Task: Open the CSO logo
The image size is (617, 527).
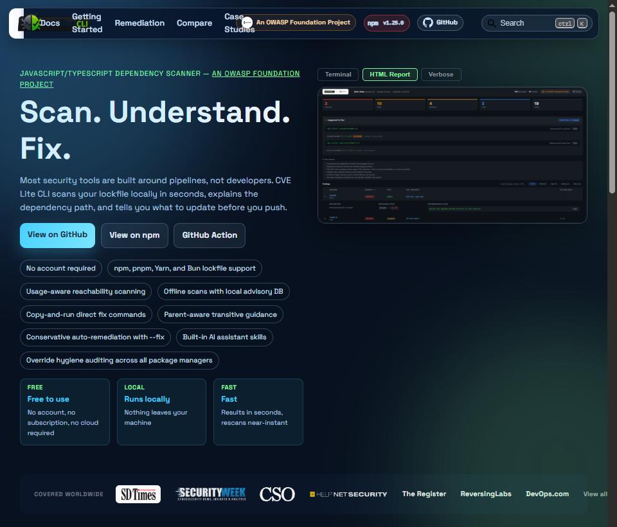Action: click(277, 494)
